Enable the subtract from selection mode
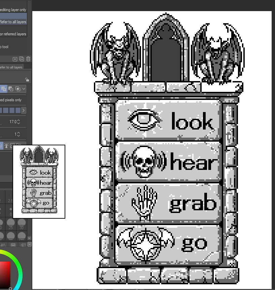This screenshot has height=290, width=275. tap(11, 89)
